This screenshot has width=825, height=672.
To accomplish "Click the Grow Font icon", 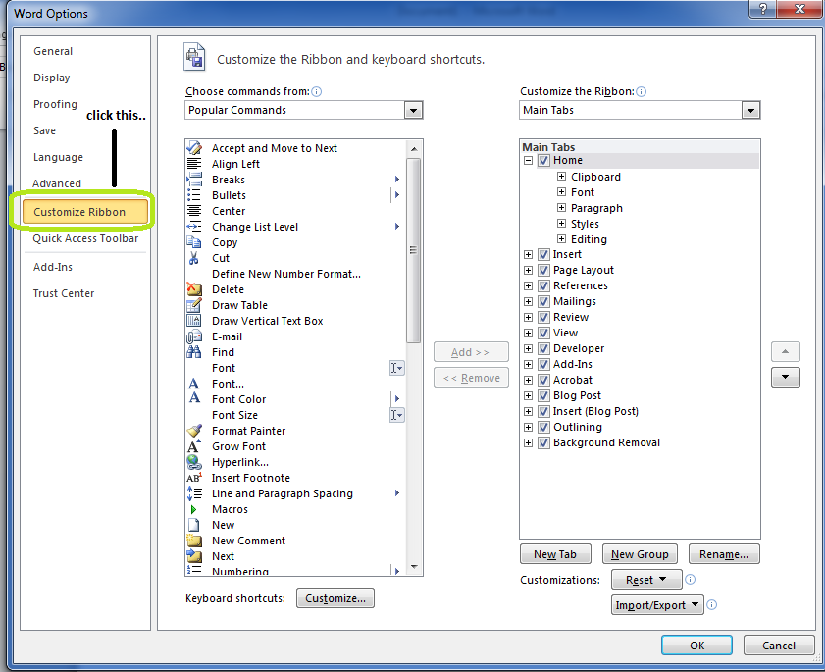I will [194, 446].
